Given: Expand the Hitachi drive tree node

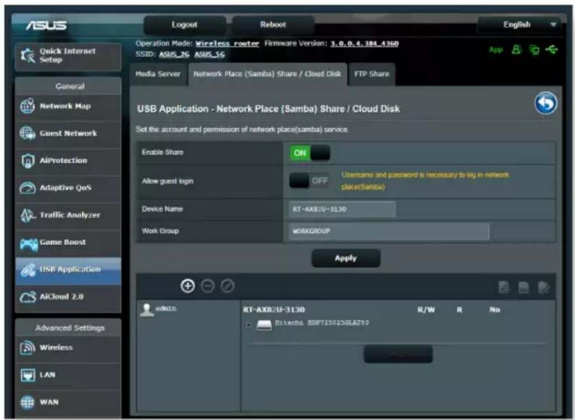Looking at the screenshot, I should tap(249, 325).
